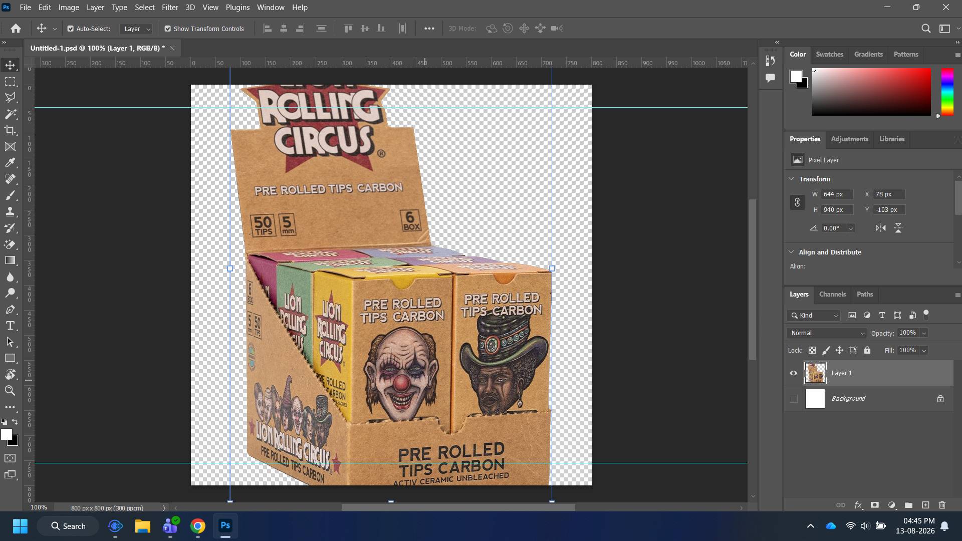
Task: Open the Normal blend mode dropdown
Action: [827, 333]
